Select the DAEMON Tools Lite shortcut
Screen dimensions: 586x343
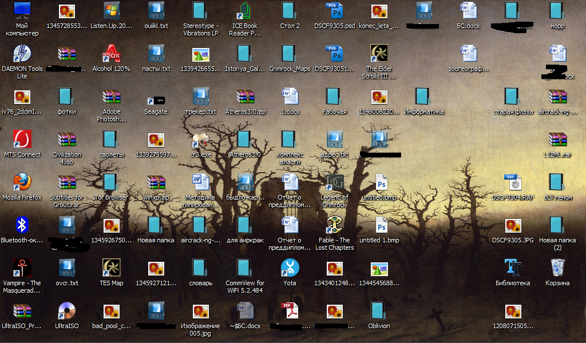(x=22, y=54)
